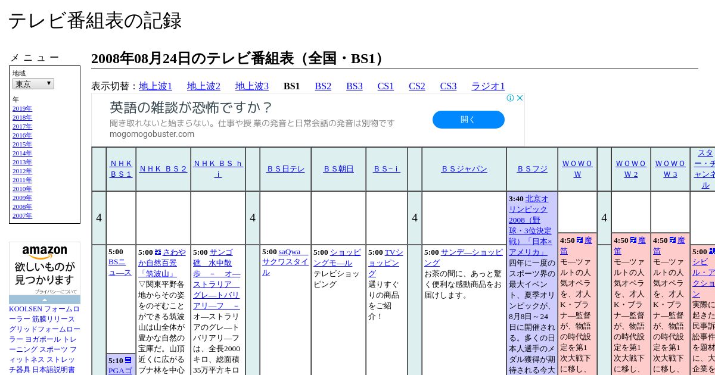Open the KOOLSEN フォームローラー product link
The height and width of the screenshot is (375, 715).
(44, 314)
